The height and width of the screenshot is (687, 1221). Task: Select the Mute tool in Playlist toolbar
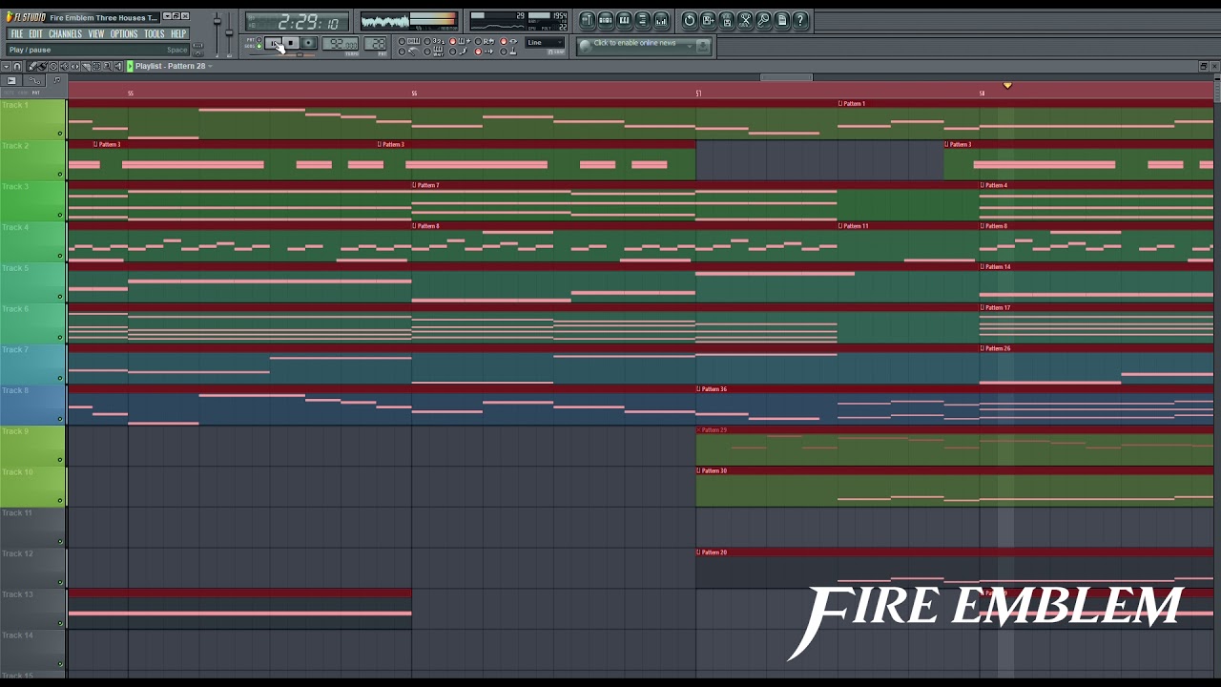tap(64, 66)
